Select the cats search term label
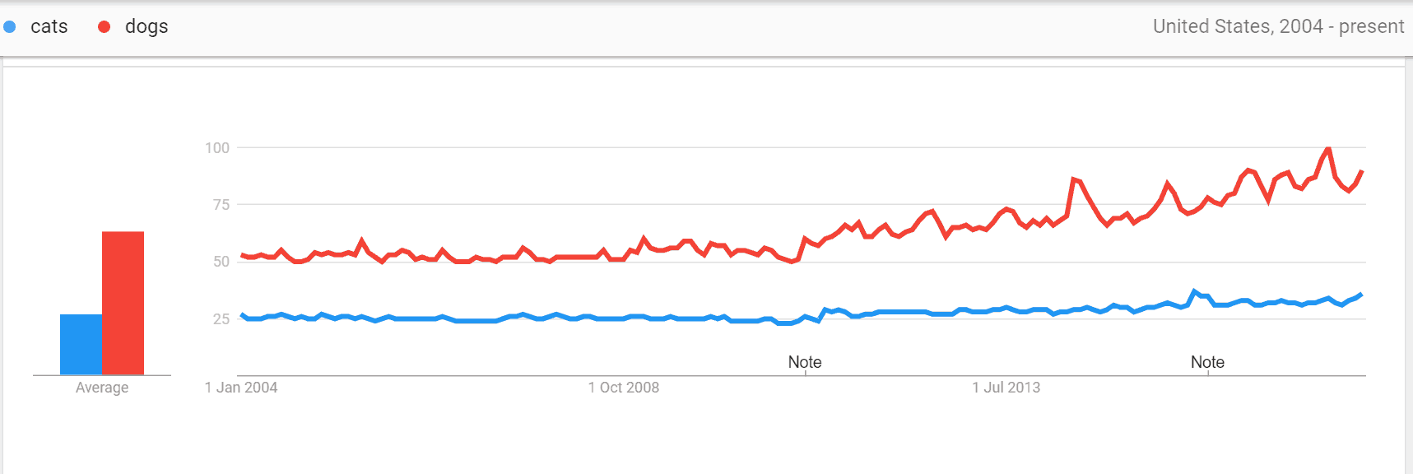 (x=49, y=26)
